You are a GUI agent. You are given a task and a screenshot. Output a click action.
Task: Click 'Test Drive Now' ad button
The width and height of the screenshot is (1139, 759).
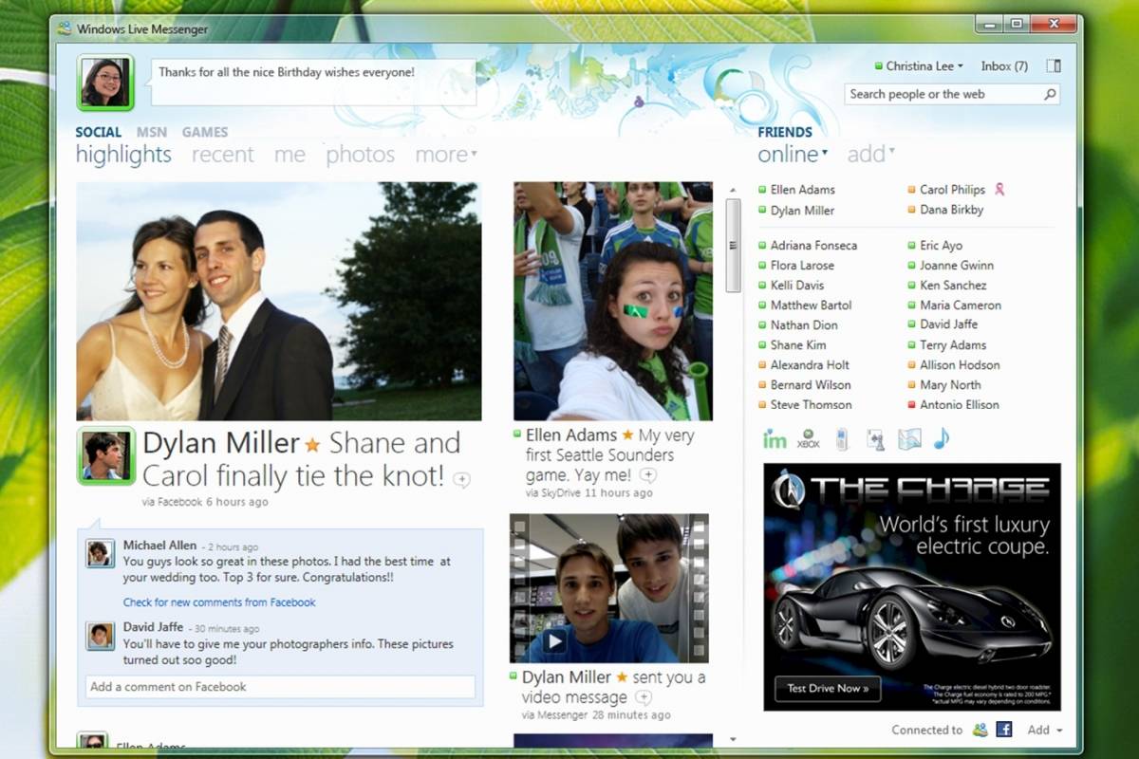(x=828, y=689)
